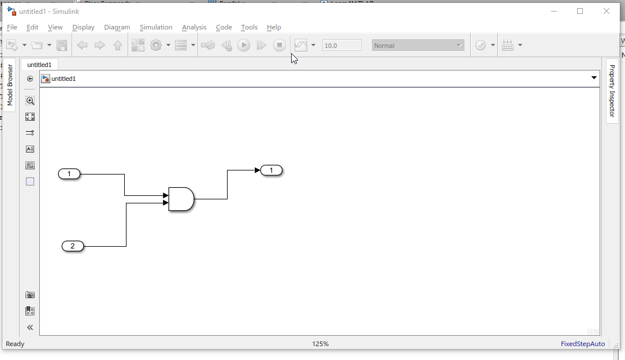Image resolution: width=625 pixels, height=360 pixels.
Task: Toggle Hide/Show Explorer Bar icon
Action: point(30,79)
